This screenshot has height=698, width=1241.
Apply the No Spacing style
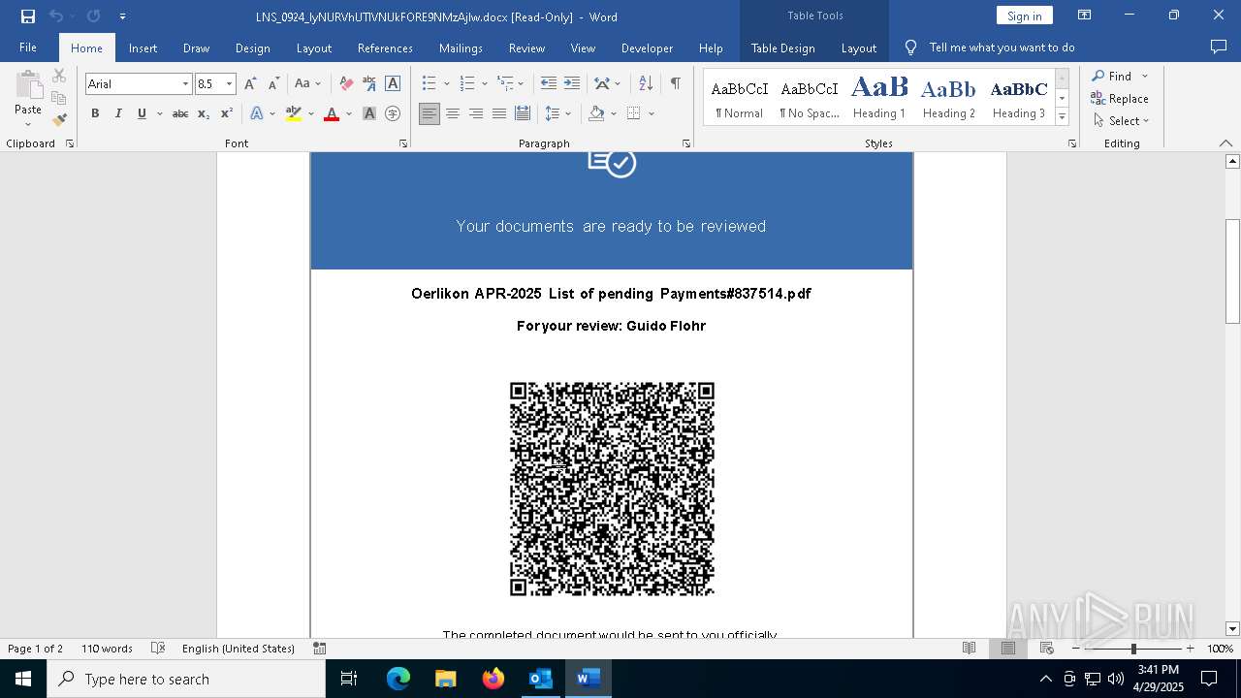pos(810,97)
